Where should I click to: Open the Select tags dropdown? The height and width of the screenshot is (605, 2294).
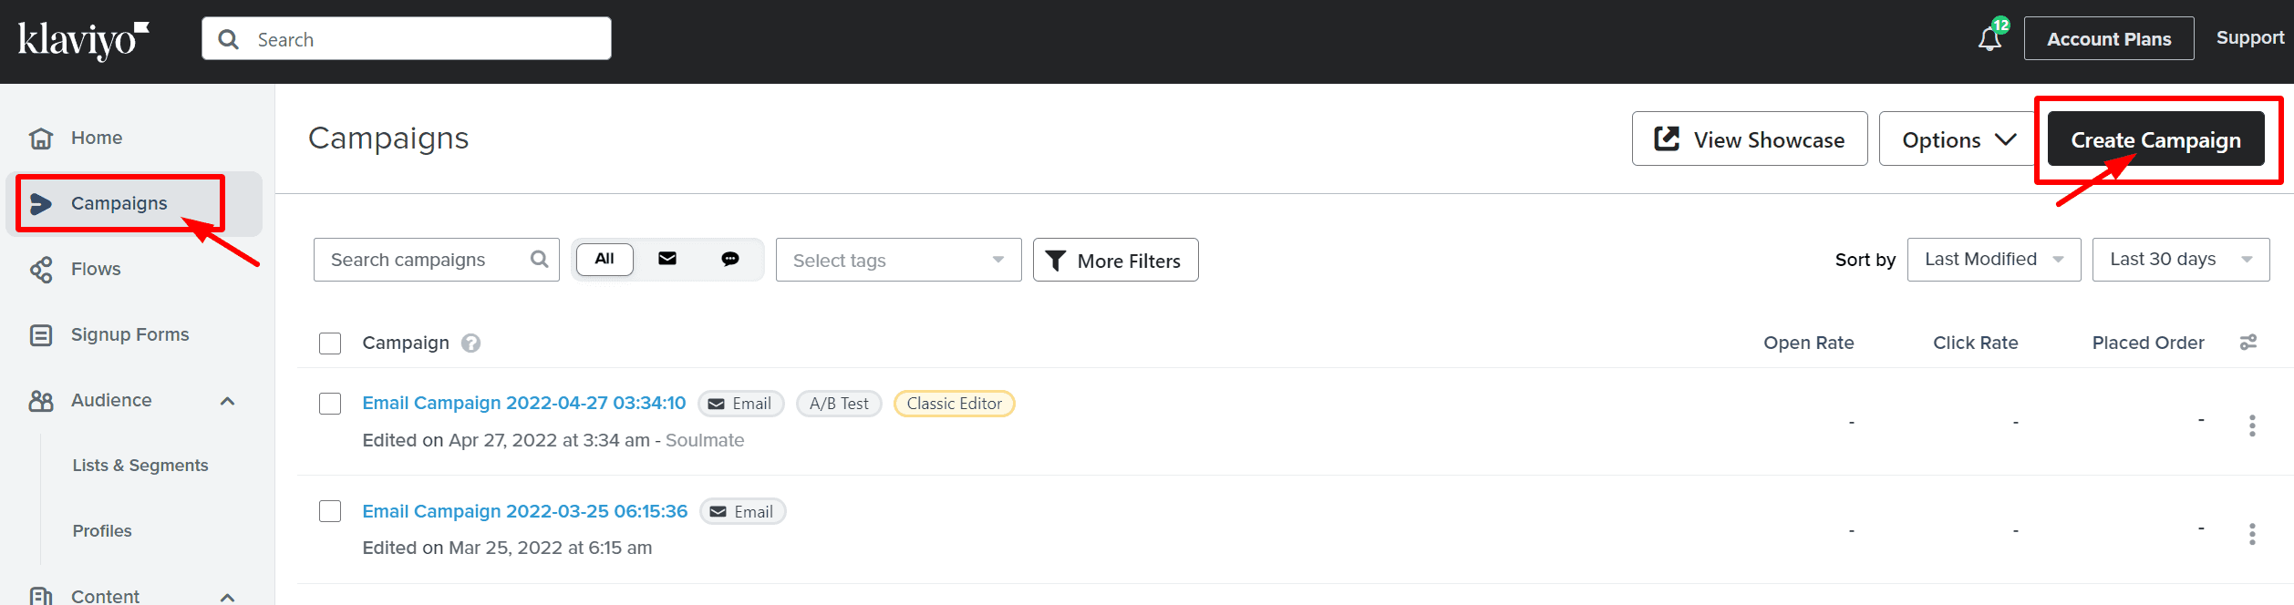(x=898, y=261)
